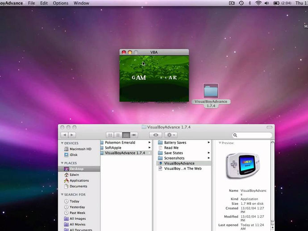Image resolution: width=308 pixels, height=231 pixels.
Task: Go back in Finder window
Action: [x=64, y=135]
